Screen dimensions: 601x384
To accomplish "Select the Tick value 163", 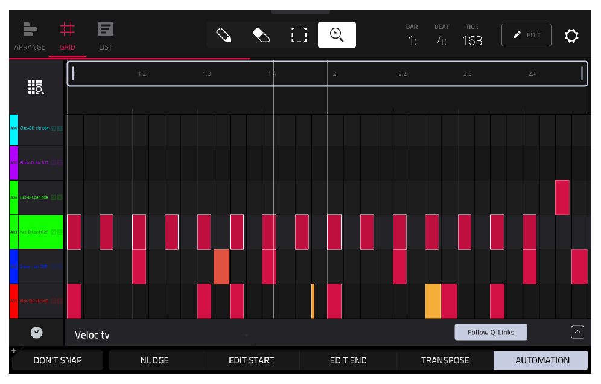I will pos(472,40).
